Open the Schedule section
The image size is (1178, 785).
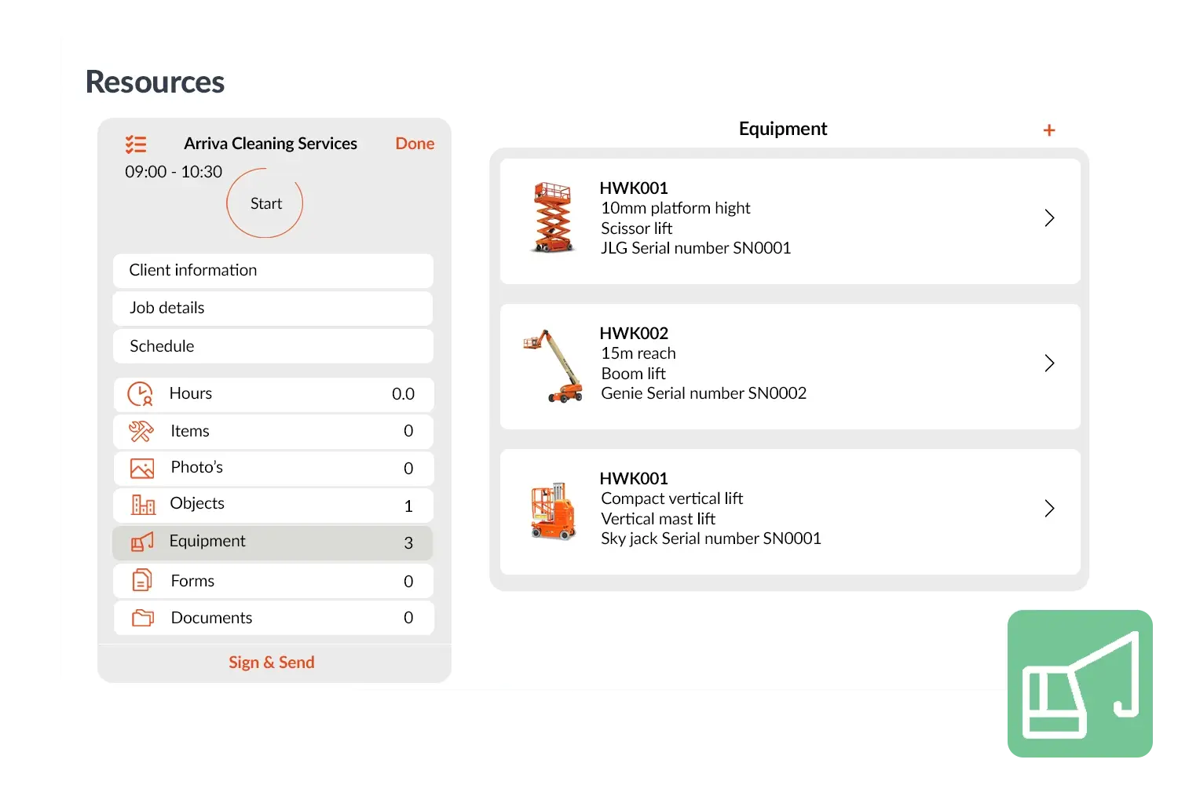(x=273, y=346)
